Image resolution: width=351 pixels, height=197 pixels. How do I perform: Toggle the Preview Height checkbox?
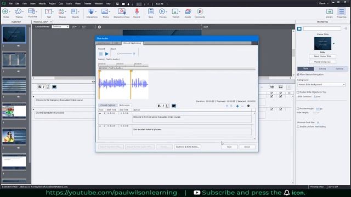[298, 108]
